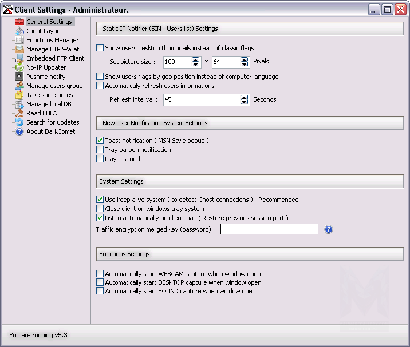Screen dimensions: 410x347
Task: Click the General Settings toolbox icon
Action: (x=19, y=22)
